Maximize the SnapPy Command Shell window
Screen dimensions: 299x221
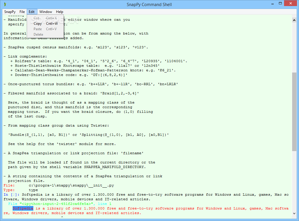(280, 3)
